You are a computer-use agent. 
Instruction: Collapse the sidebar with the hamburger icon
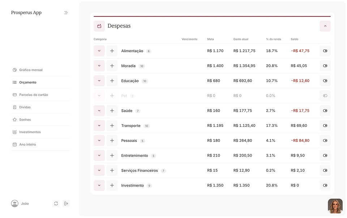pyautogui.click(x=66, y=13)
